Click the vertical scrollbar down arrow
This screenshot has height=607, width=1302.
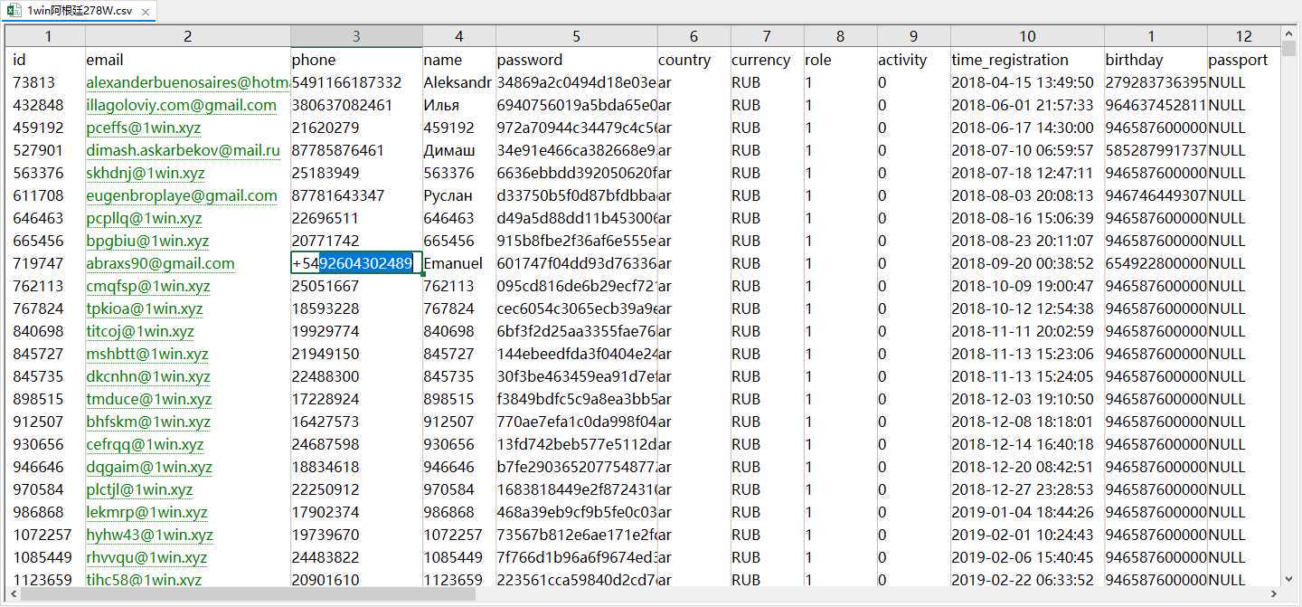[1288, 577]
